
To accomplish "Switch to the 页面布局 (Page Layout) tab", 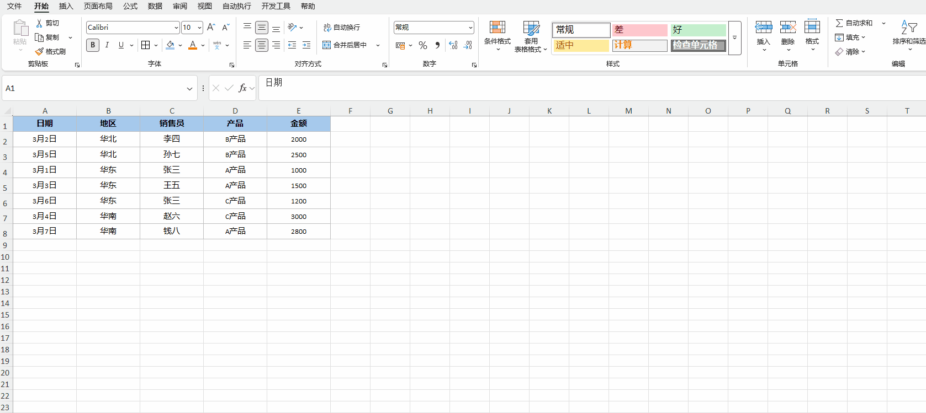I will click(x=98, y=6).
